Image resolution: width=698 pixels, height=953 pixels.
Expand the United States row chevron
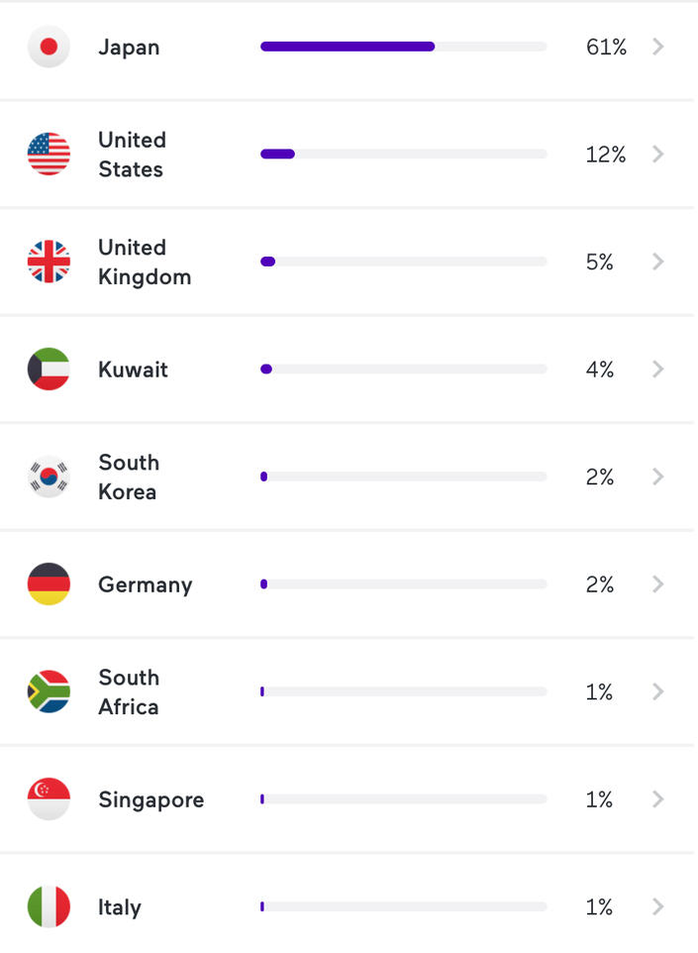click(x=658, y=155)
